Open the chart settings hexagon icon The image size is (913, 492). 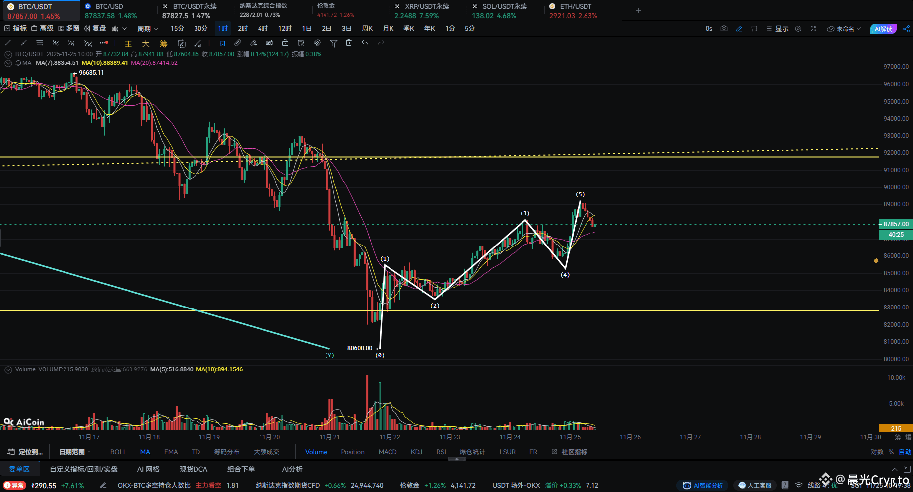(x=798, y=29)
